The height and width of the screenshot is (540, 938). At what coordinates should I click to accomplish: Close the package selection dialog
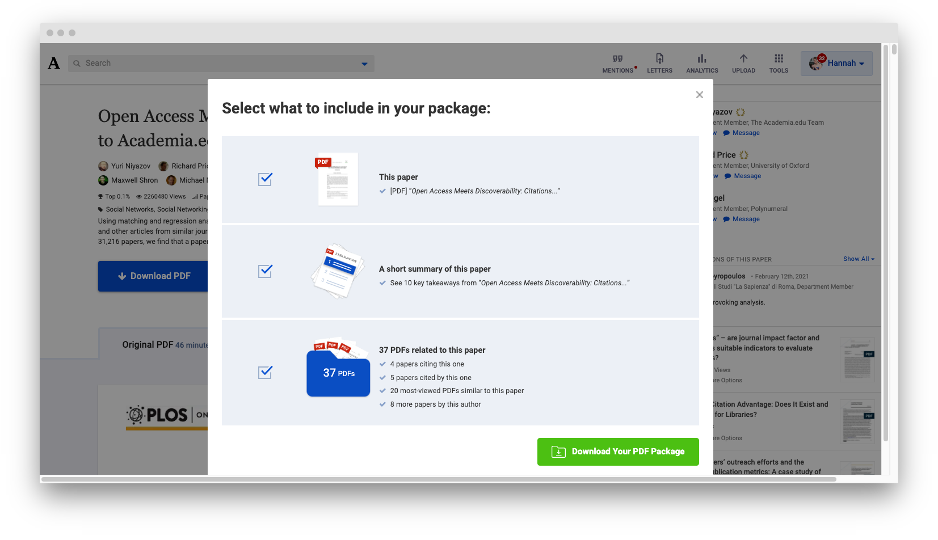click(x=700, y=95)
